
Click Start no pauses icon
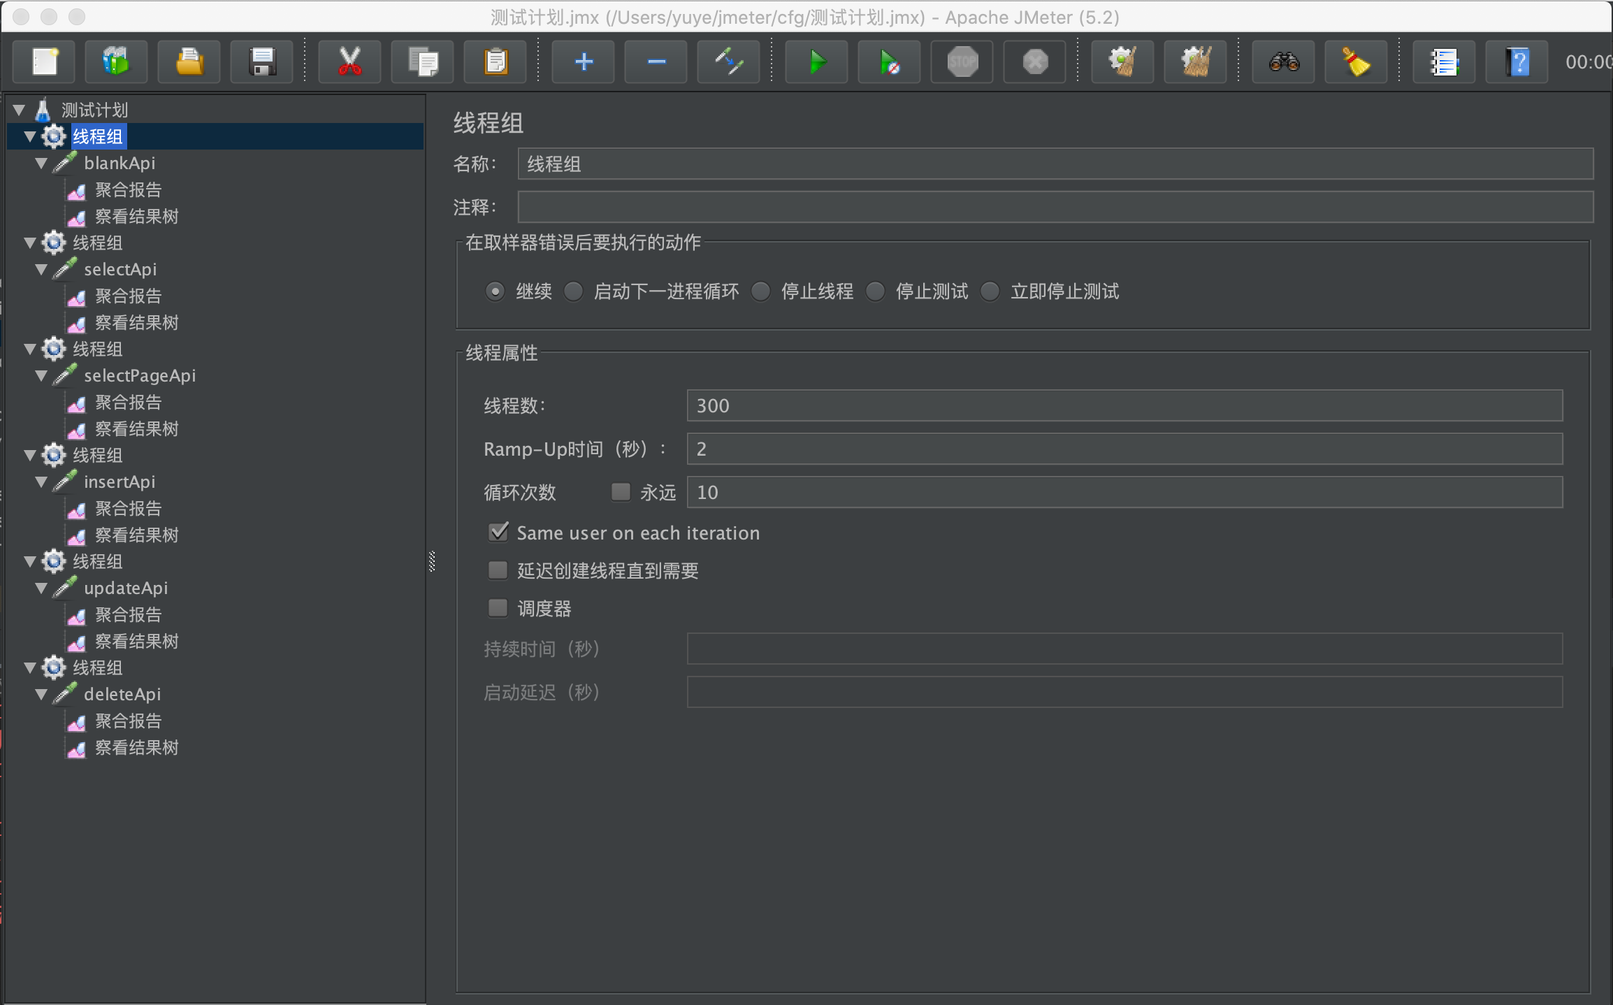point(889,62)
